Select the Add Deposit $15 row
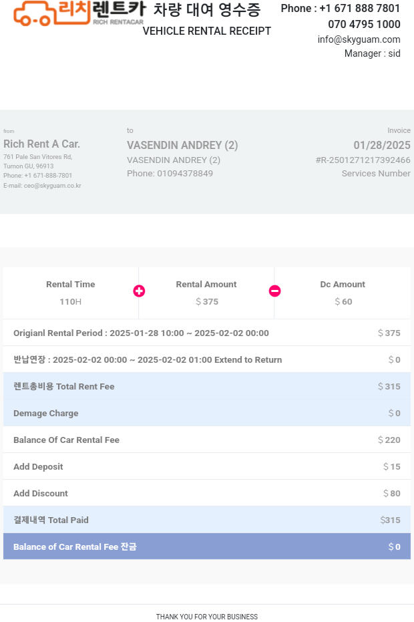The image size is (414, 622). coord(207,466)
